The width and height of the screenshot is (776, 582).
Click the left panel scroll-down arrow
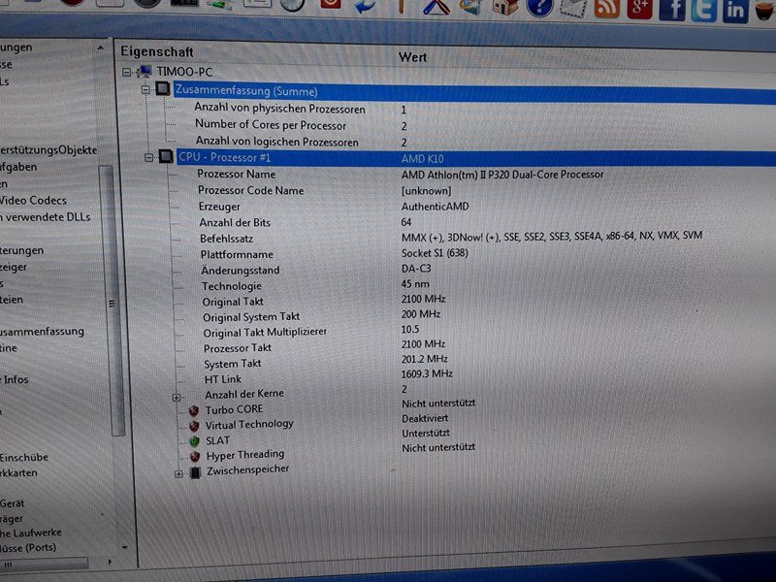pos(125,547)
